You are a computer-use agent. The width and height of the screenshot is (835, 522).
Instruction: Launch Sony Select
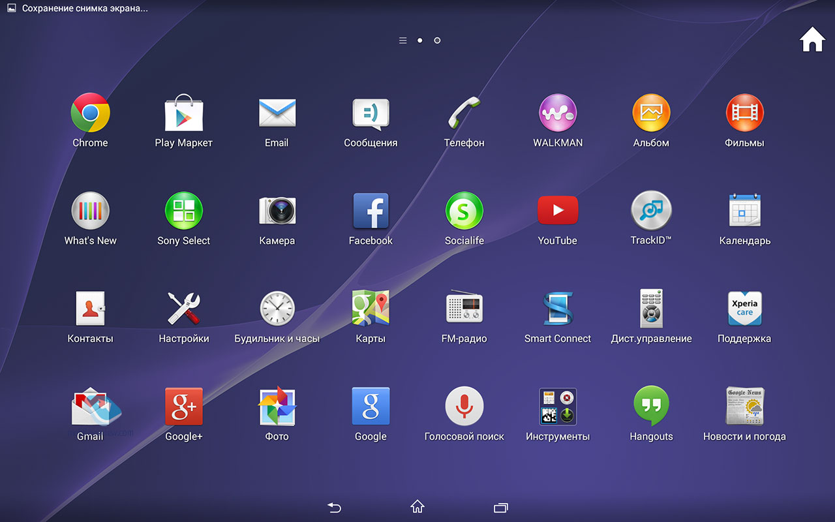[184, 211]
